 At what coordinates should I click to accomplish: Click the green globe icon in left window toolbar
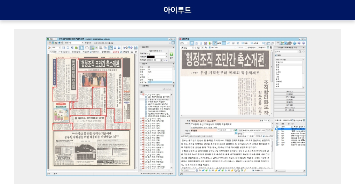click(77, 48)
